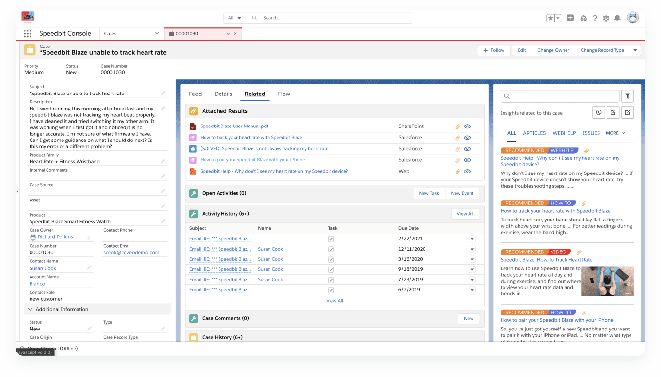Click the create article pencil icon in Insights panel
Viewport: 661px width, 377px height.
[x=613, y=112]
